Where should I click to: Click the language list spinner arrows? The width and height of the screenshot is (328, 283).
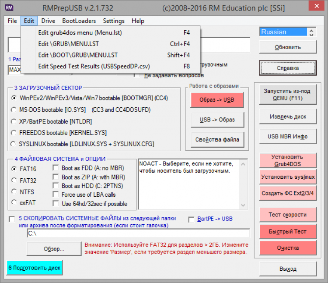[x=311, y=32]
